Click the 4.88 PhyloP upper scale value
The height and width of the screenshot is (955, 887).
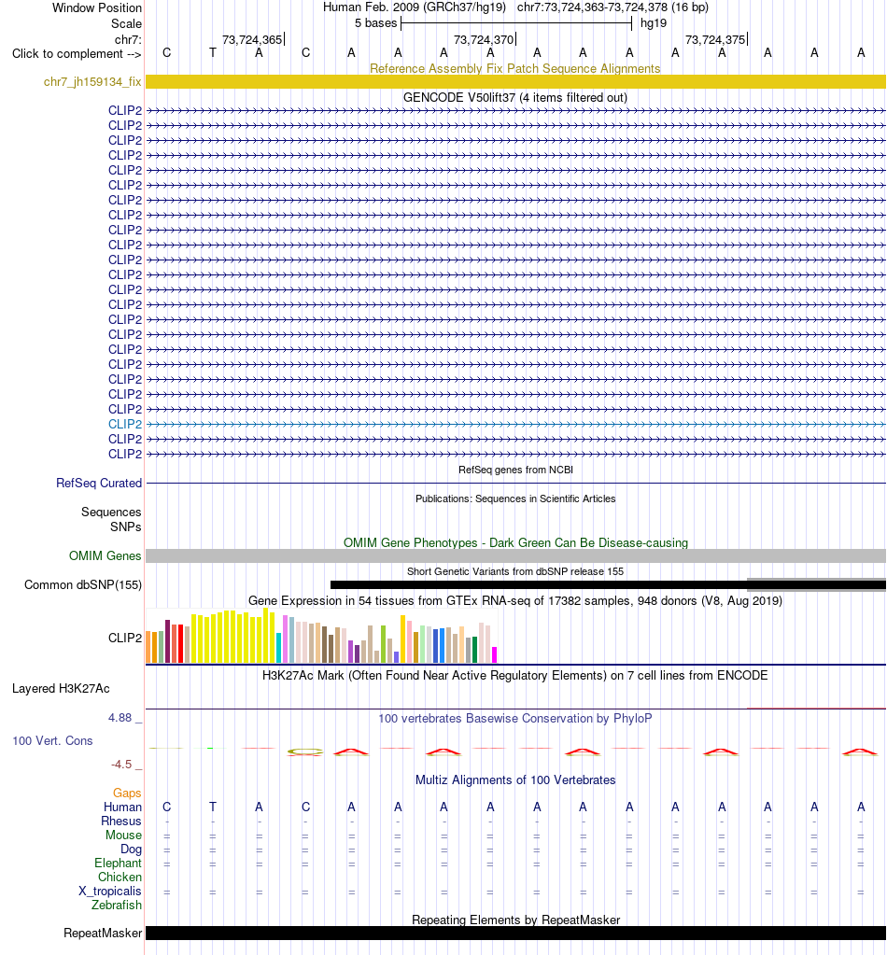pos(120,718)
